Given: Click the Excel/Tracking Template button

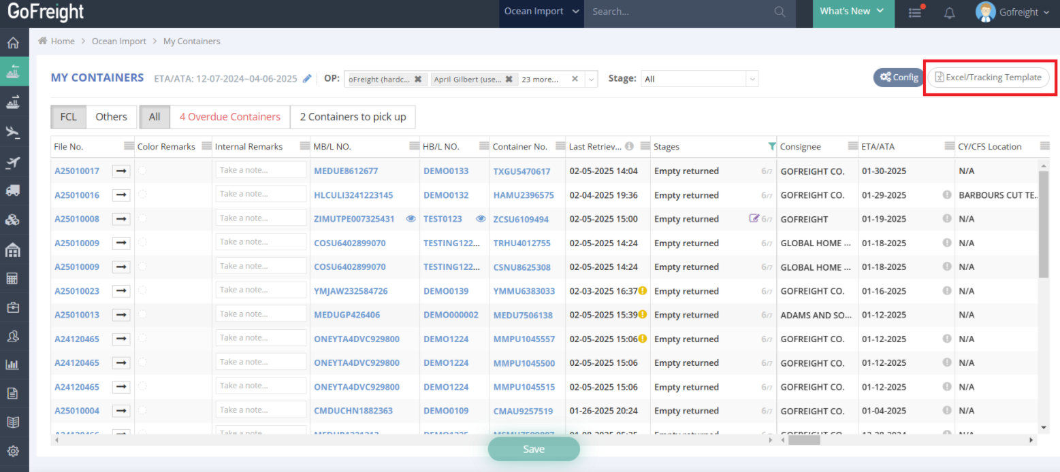Looking at the screenshot, I should pyautogui.click(x=989, y=78).
